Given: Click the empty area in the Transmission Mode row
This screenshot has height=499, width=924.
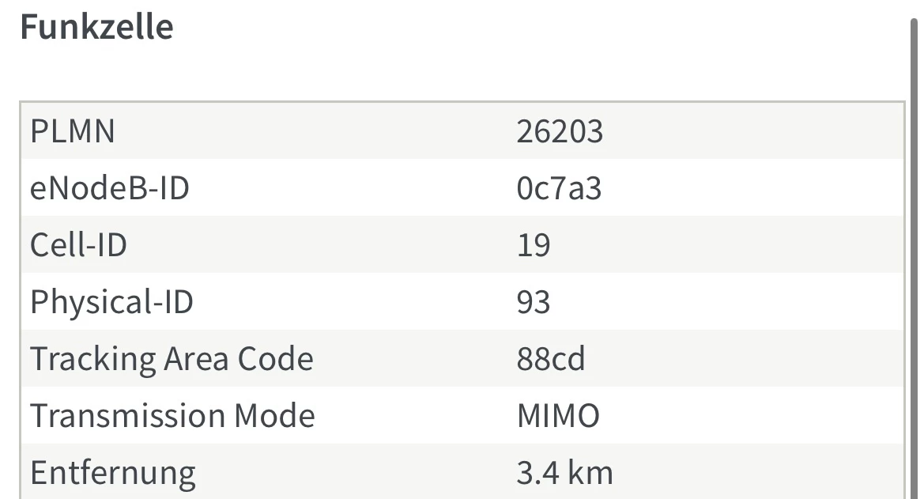Looking at the screenshot, I should point(752,415).
